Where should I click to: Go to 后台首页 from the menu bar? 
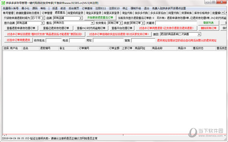[x=74, y=8]
